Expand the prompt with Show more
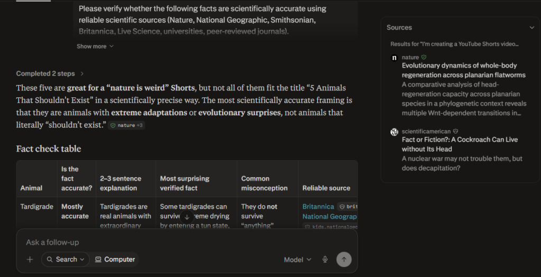Viewport: 541px width, 277px height. click(95, 47)
